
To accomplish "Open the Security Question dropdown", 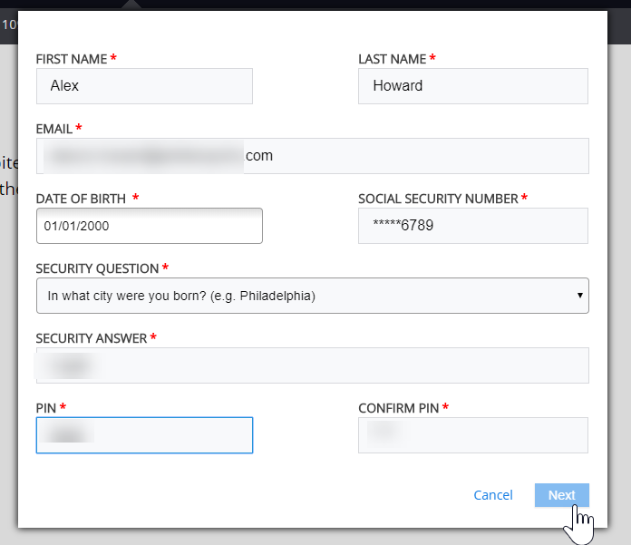I will [x=312, y=296].
